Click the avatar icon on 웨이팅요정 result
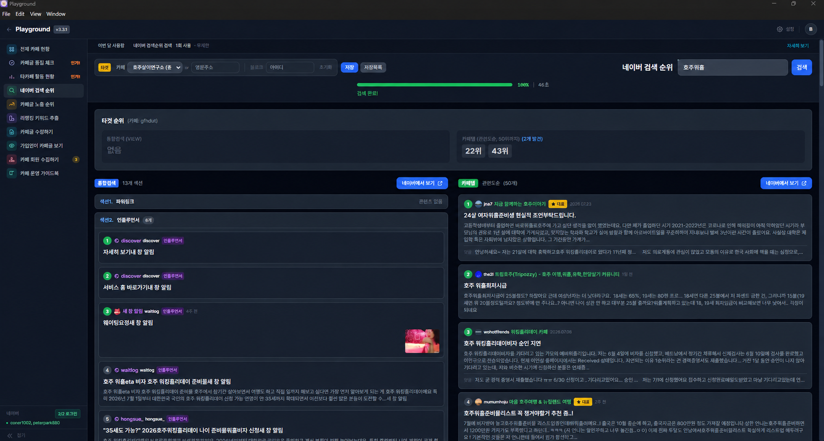The image size is (824, 441). (117, 311)
